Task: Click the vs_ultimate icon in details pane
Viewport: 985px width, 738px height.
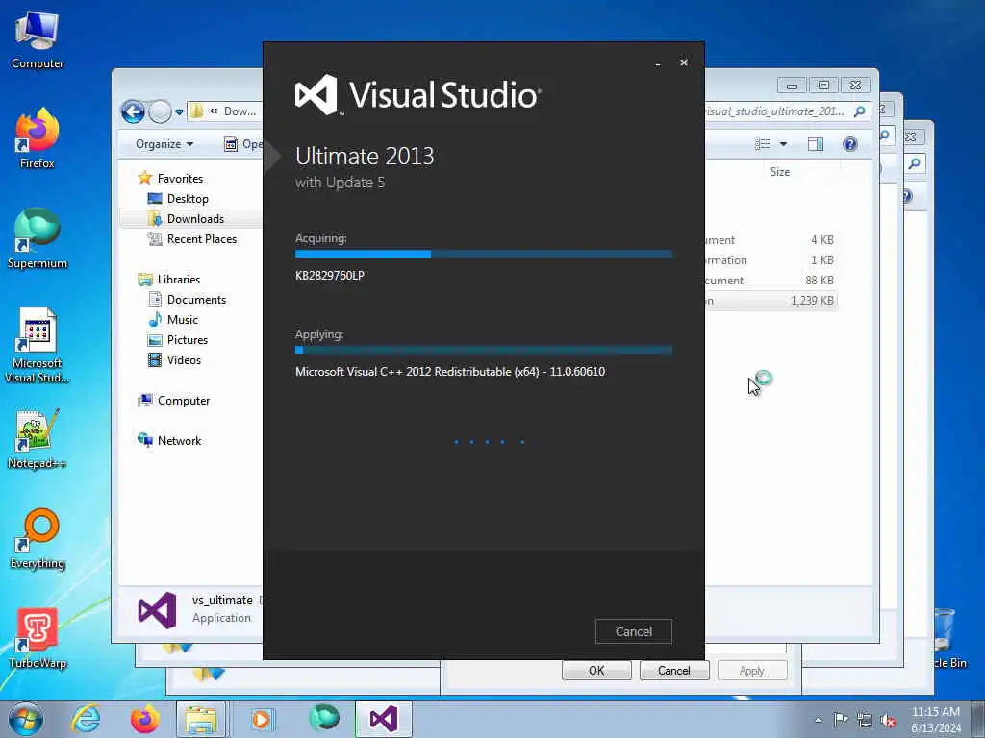Action: [x=157, y=610]
